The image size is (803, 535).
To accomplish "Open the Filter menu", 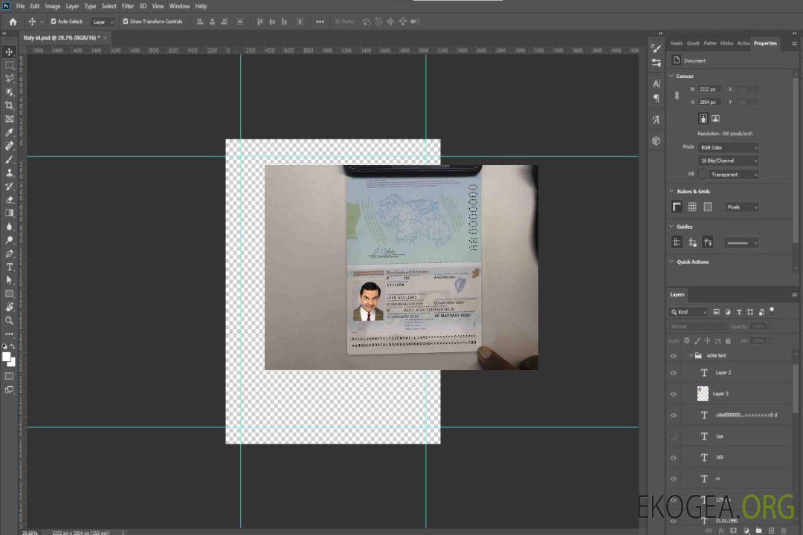I will (128, 6).
